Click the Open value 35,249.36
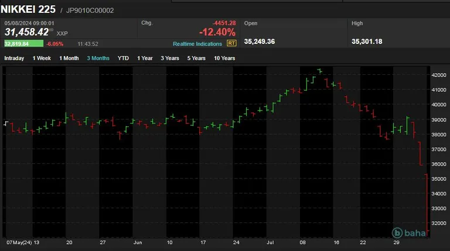This screenshot has height=251, width=450. click(260, 42)
